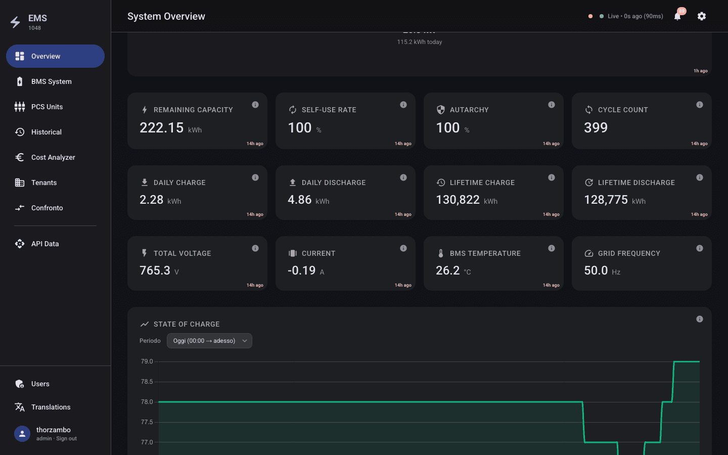Screen dimensions: 728x455
Task: Click info icon on BMS Temperature card
Action: tap(552, 248)
